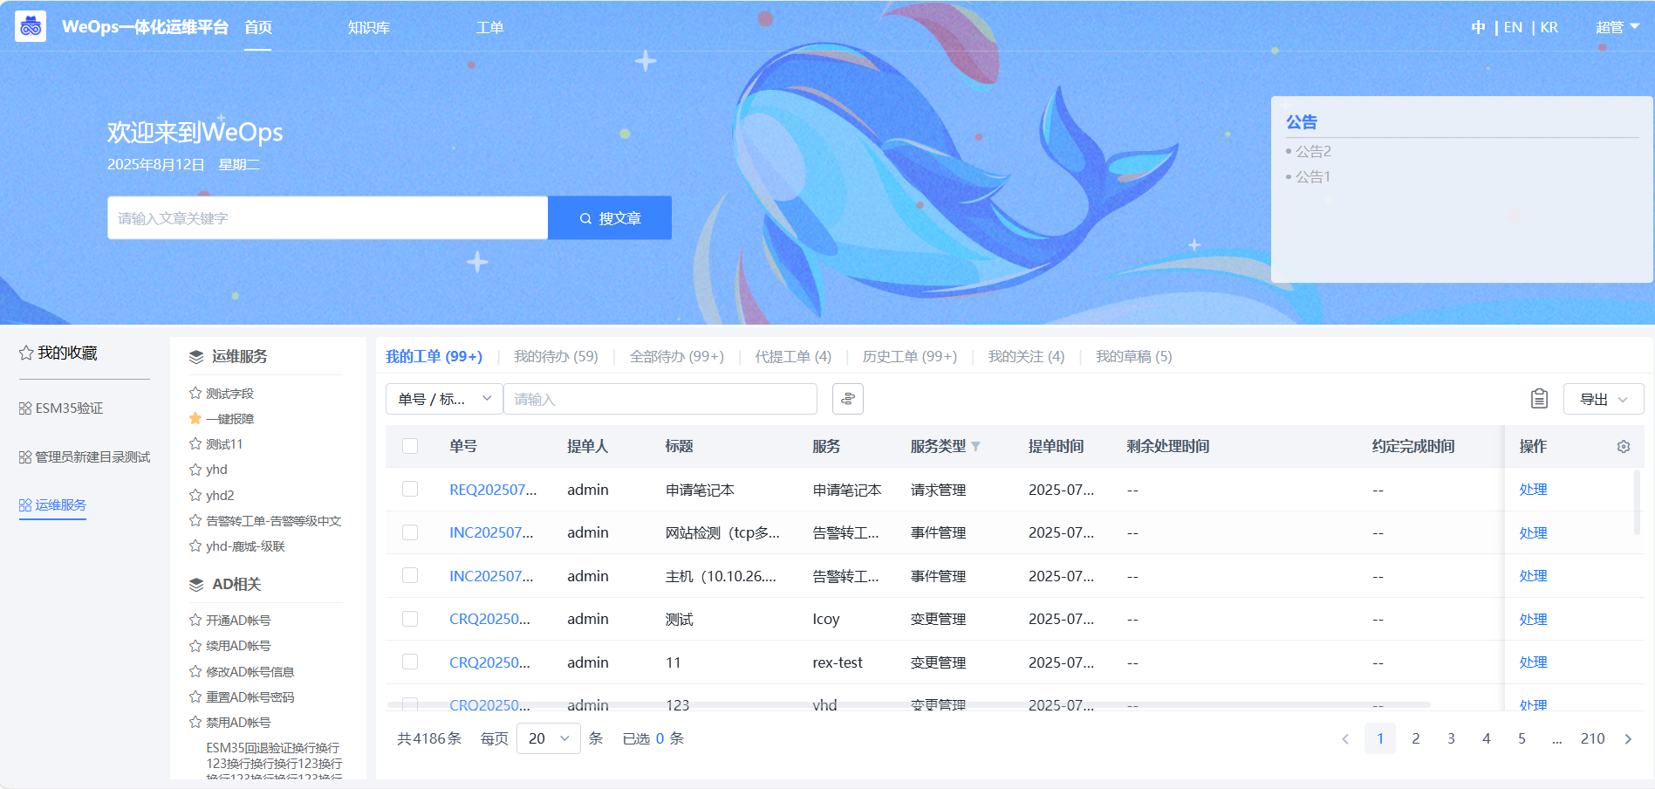Open the table column settings gear
Image resolution: width=1655 pixels, height=789 pixels.
pyautogui.click(x=1623, y=447)
